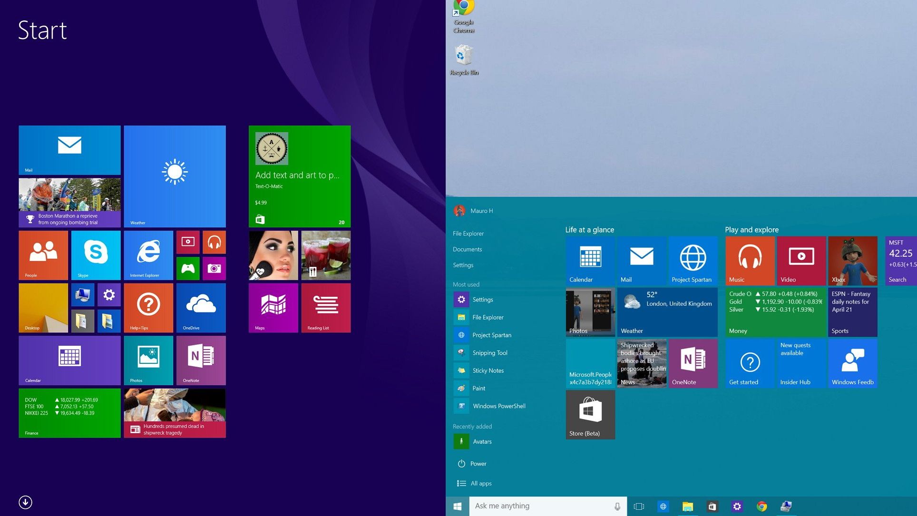The width and height of the screenshot is (917, 516).
Task: Open the Mauro H user account menu
Action: point(474,211)
